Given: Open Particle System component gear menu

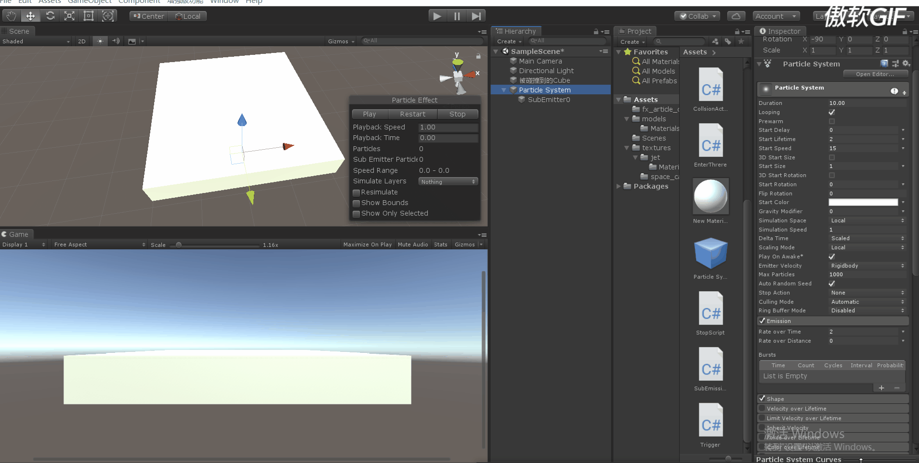Looking at the screenshot, I should tap(906, 64).
